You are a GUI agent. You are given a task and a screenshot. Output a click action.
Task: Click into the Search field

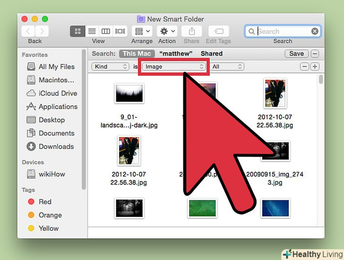283,31
